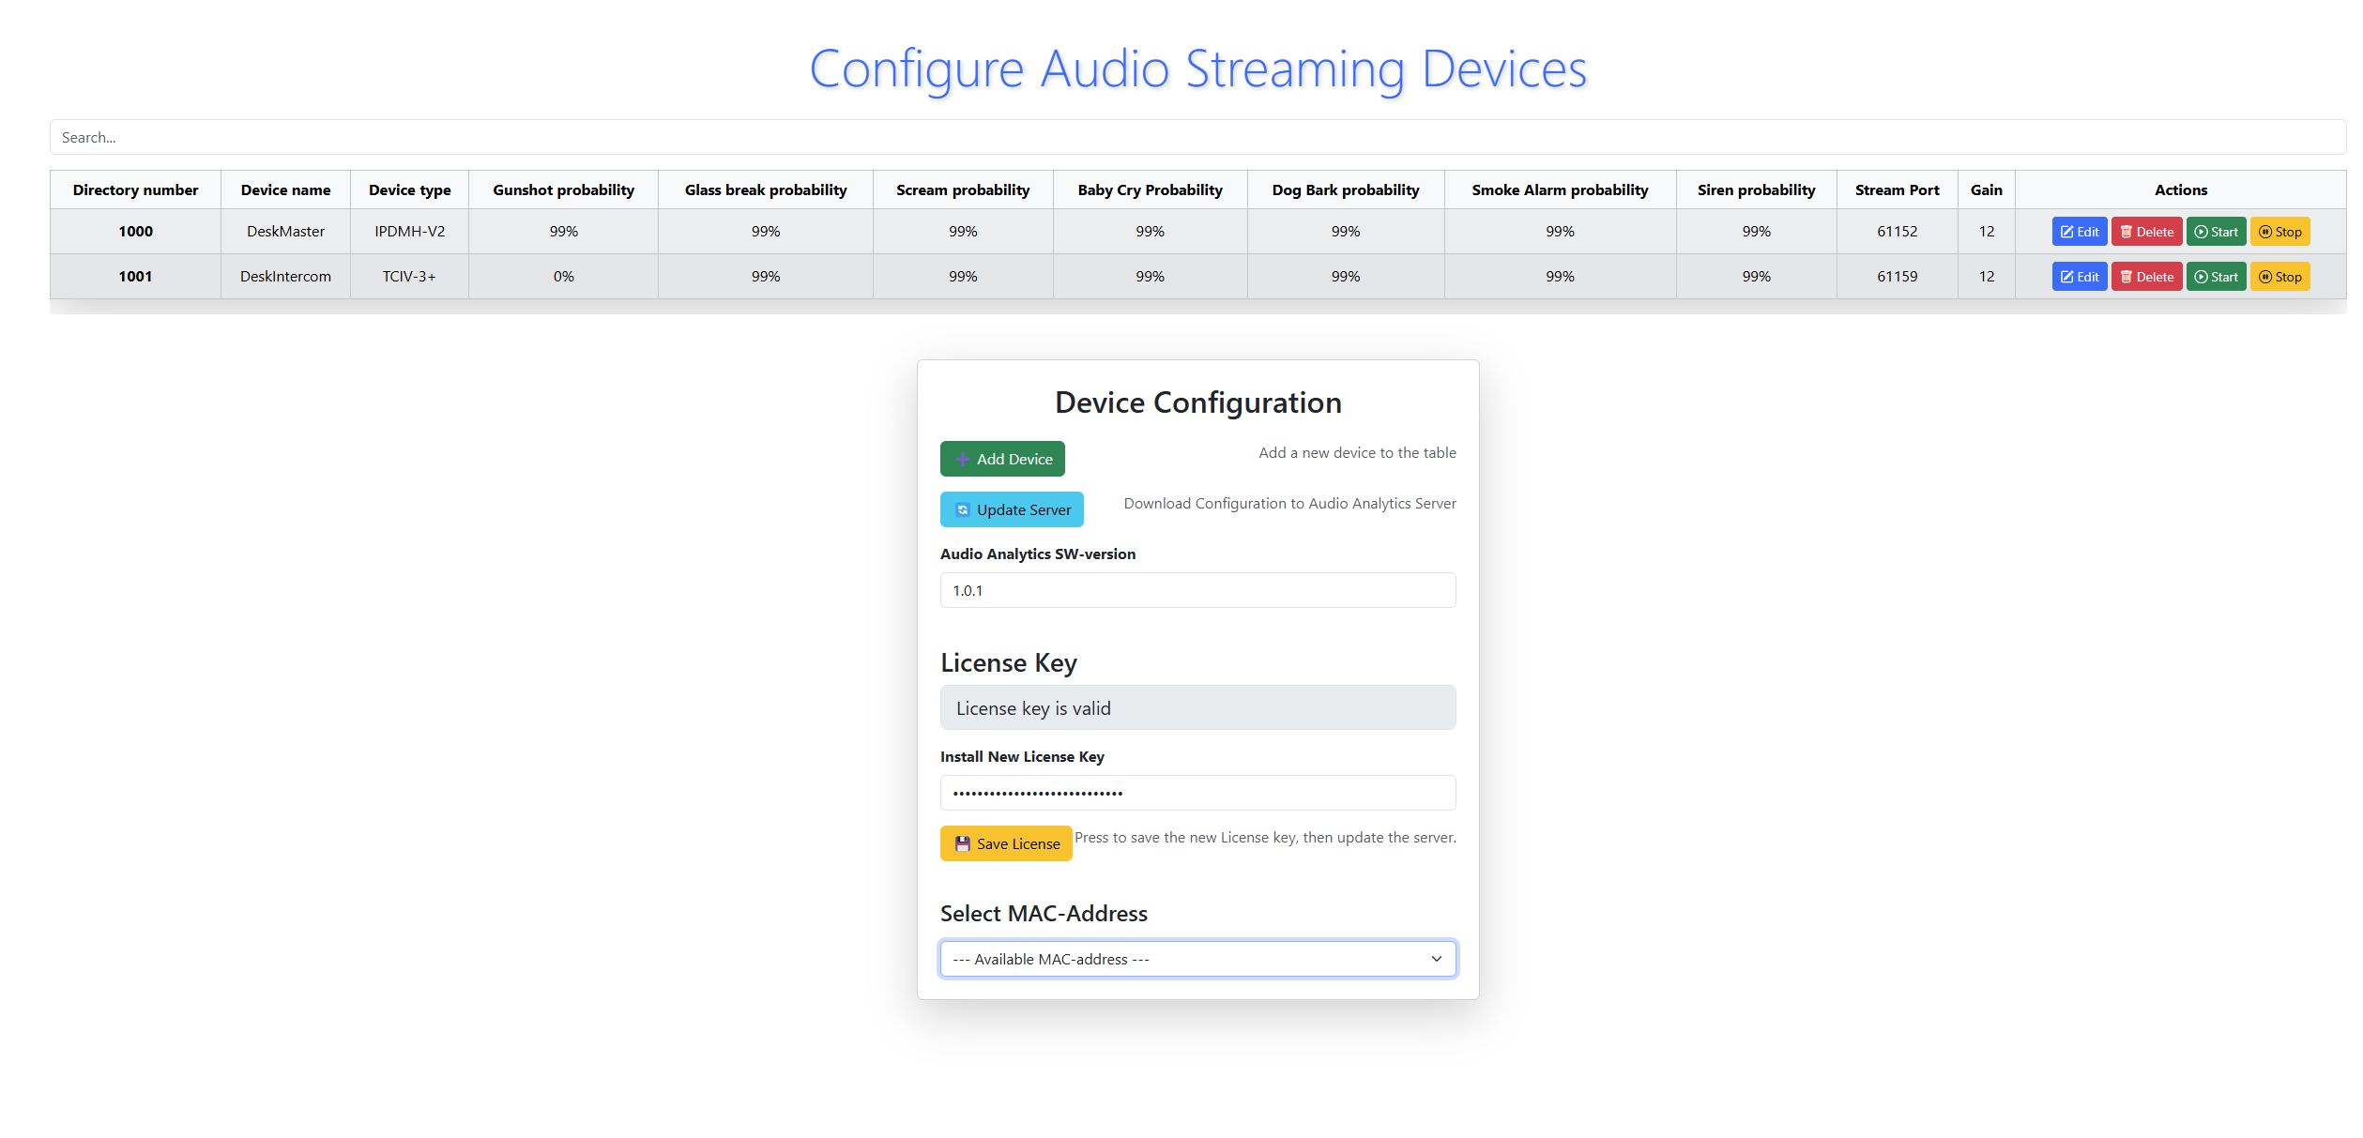Click the Install New License Key field
Image resolution: width=2363 pixels, height=1138 pixels.
click(x=1197, y=793)
